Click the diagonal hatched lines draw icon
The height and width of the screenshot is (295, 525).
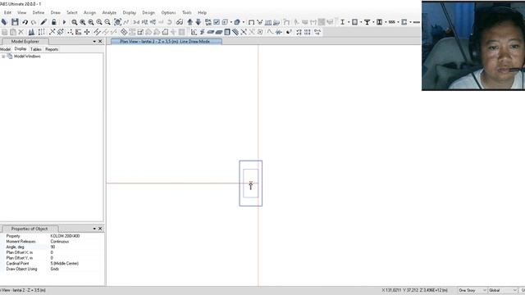(235, 32)
